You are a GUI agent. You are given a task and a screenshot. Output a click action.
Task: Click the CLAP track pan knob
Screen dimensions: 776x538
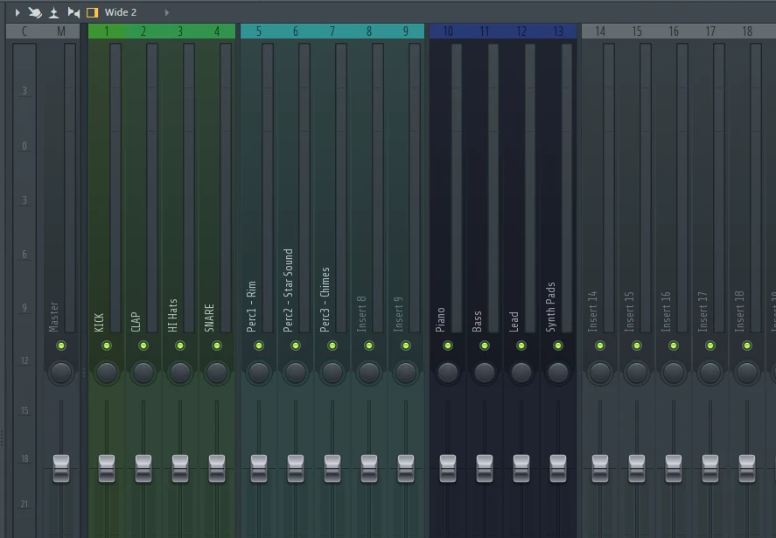[143, 373]
